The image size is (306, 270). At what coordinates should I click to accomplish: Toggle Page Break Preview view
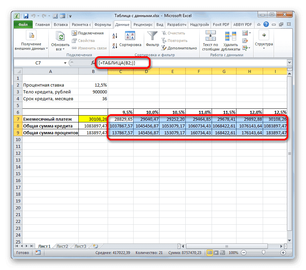pyautogui.click(x=222, y=253)
